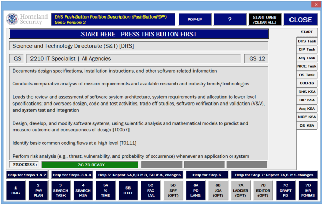This screenshot has height=206, width=322.
Task: Open step 7C DRAFT PD
Action: [285, 190]
